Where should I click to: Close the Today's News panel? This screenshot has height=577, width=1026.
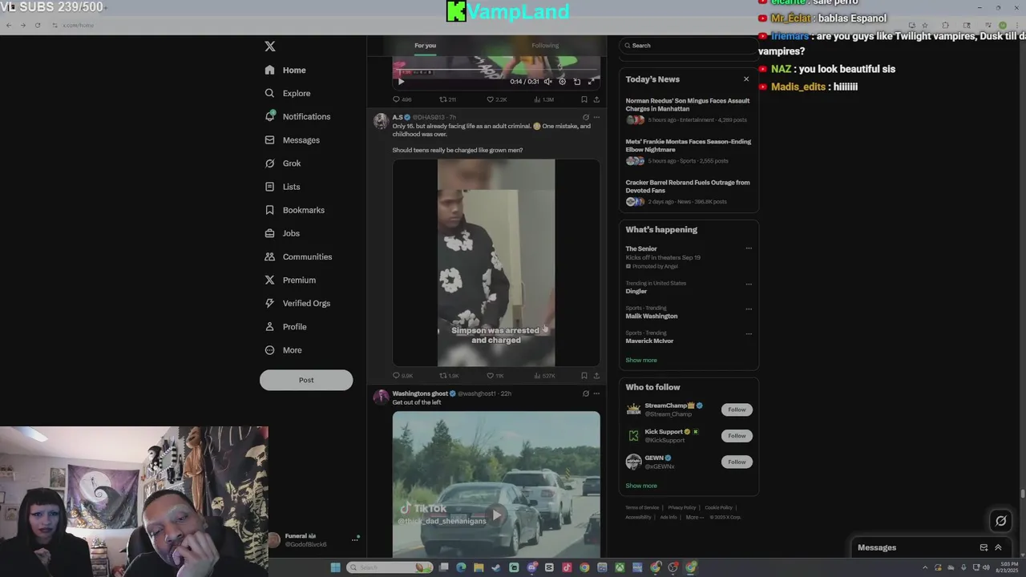746,79
